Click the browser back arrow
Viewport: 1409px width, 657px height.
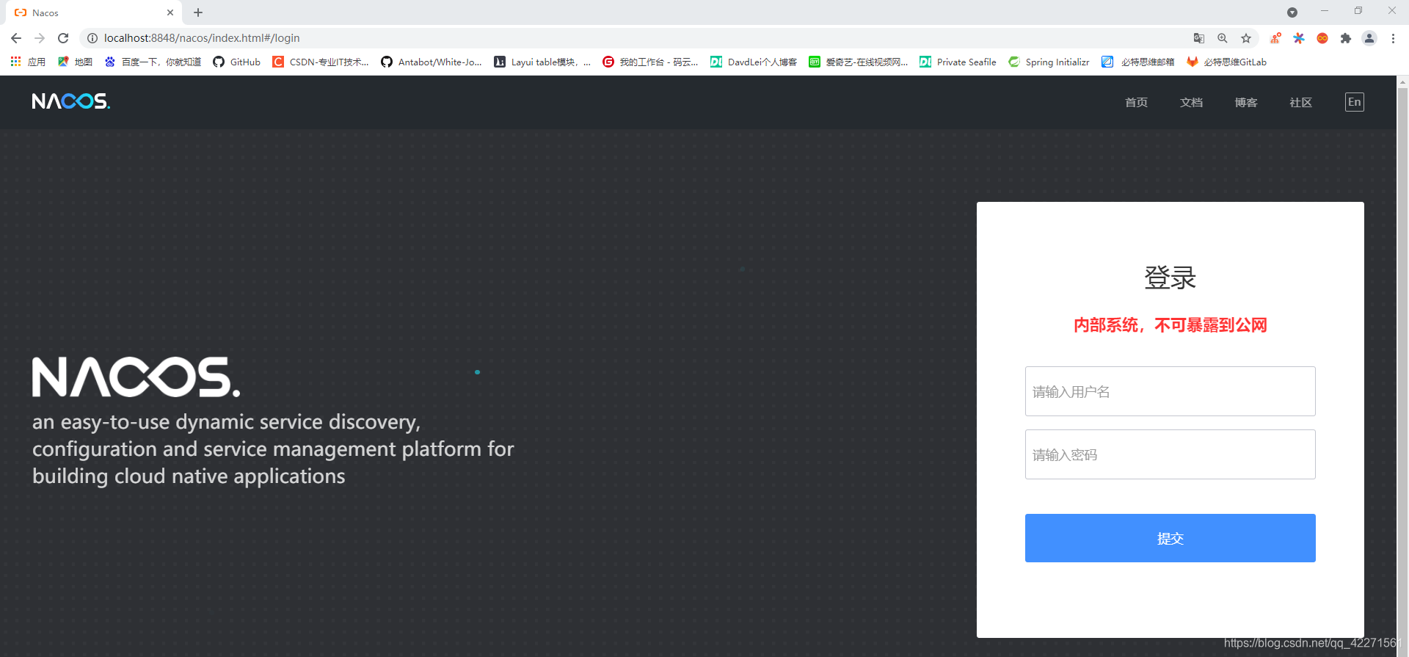tap(16, 38)
